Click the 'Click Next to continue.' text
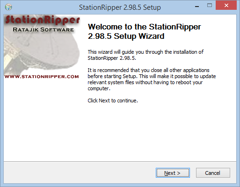Screen dimensions: 240x187 [x=113, y=101]
